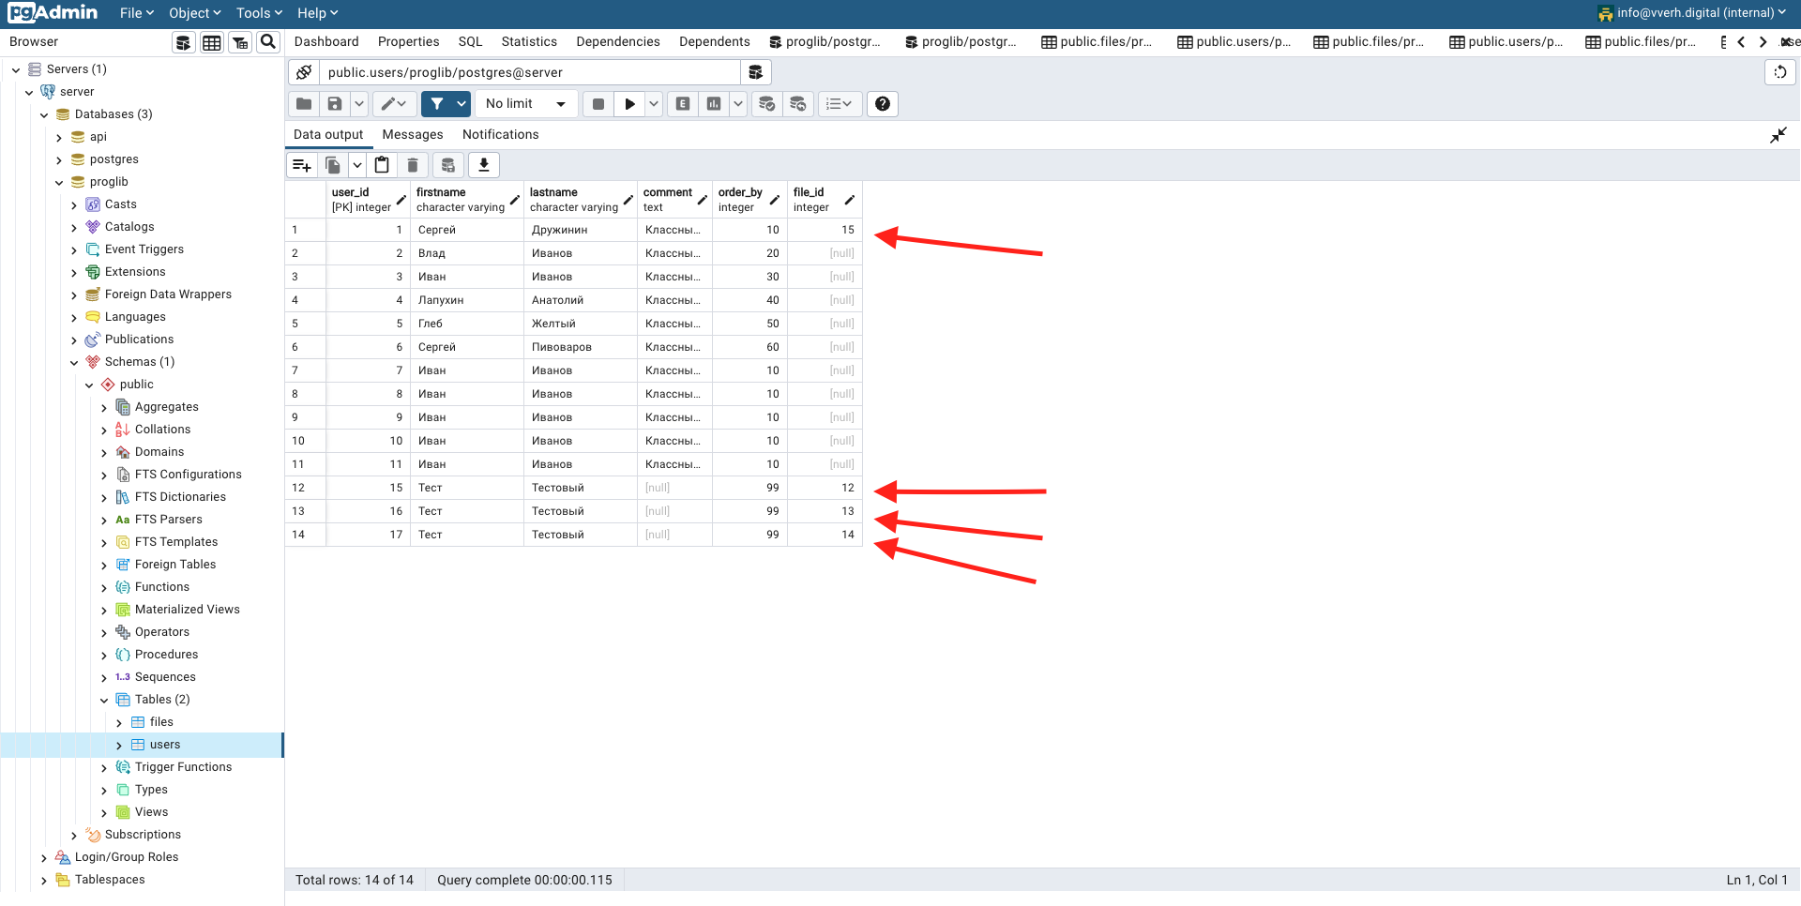Click the Edit pencil toolbar button

click(394, 104)
